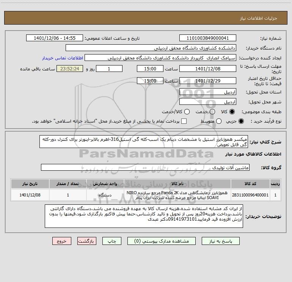
Task: Click the کد کالا column header
Action: [250, 184]
